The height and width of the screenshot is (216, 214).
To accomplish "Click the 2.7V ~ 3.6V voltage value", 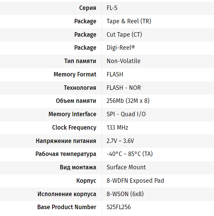I will (120, 141).
